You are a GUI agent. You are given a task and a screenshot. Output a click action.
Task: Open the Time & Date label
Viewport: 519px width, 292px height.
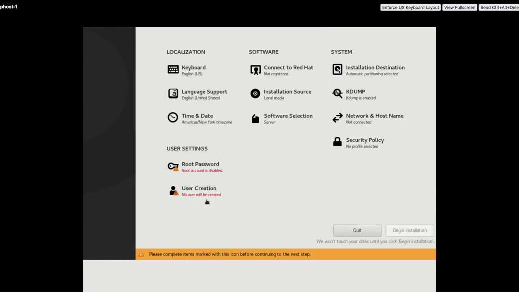(x=197, y=116)
